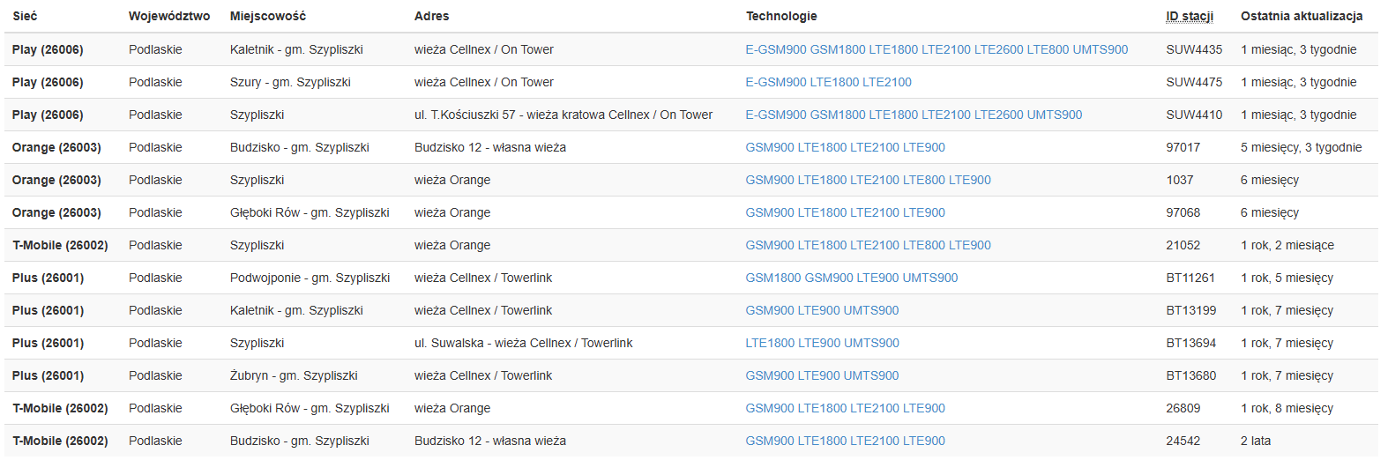Click technologies link for Orange station 97017
This screenshot has width=1388, height=460.
pos(845,147)
